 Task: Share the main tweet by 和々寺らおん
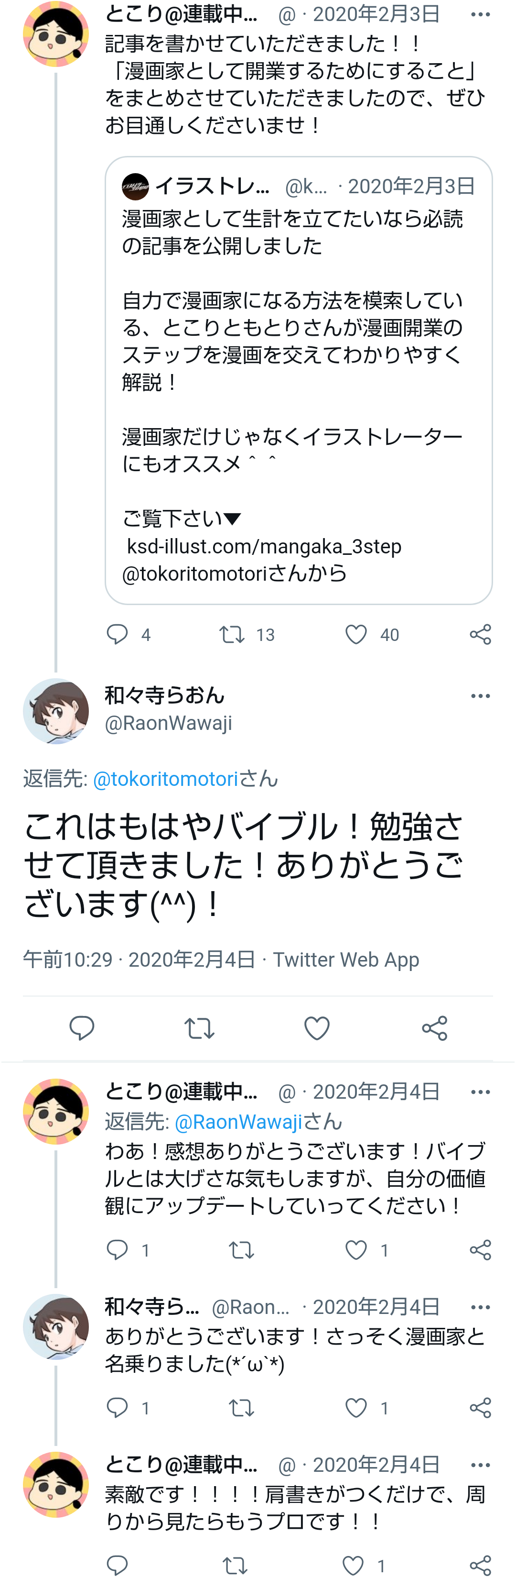coord(435,1028)
